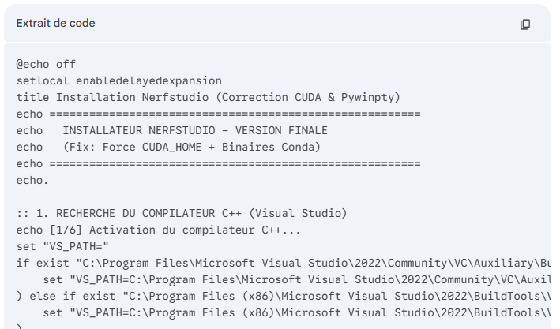Copy the code with the copy icon
Image resolution: width=560 pixels, height=329 pixels.
pyautogui.click(x=525, y=24)
